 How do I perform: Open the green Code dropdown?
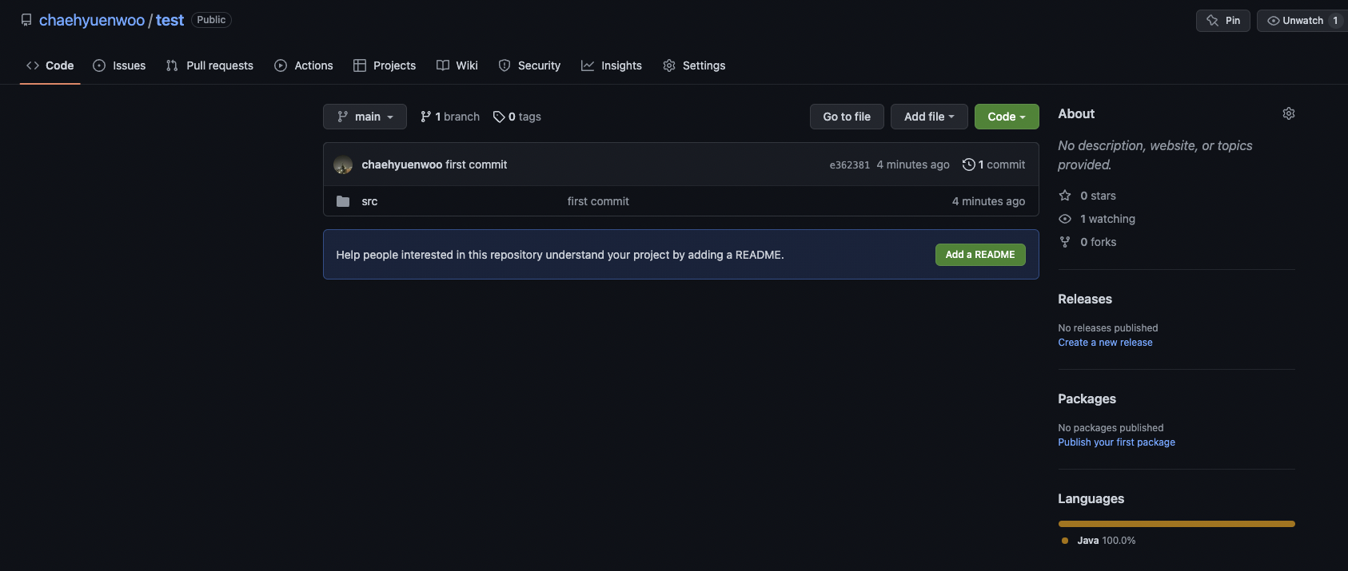point(1007,117)
